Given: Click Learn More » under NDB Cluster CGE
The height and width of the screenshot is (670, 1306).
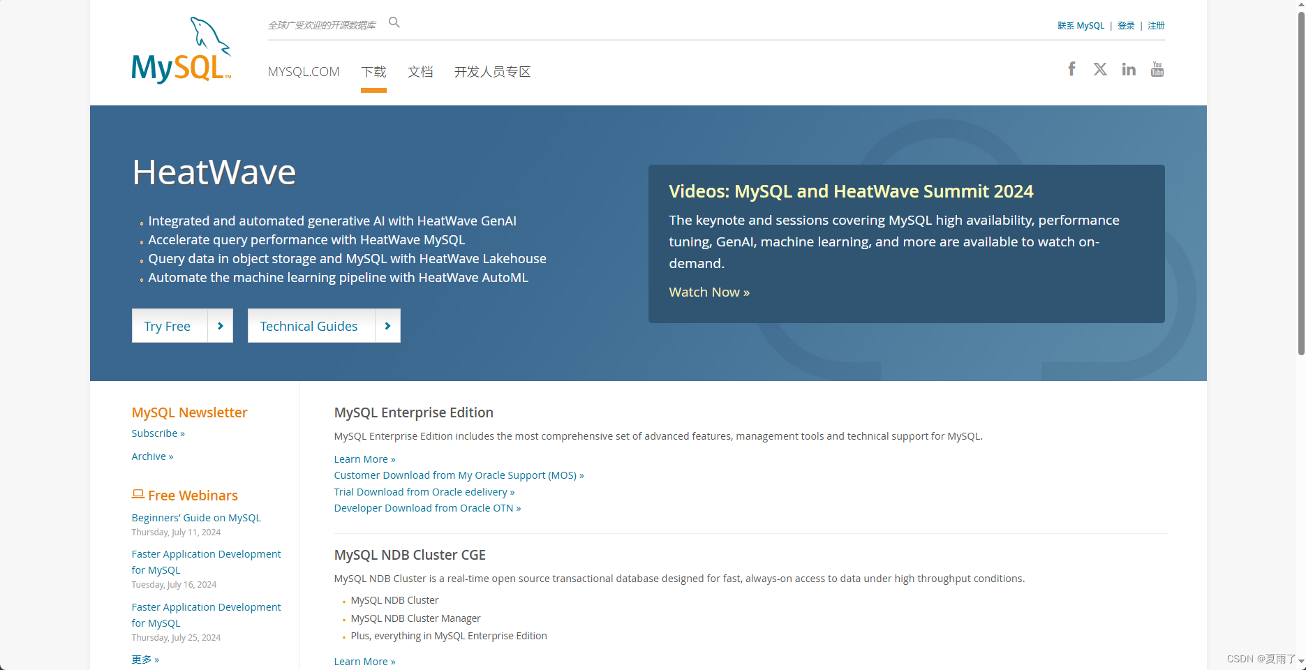Looking at the screenshot, I should (364, 662).
